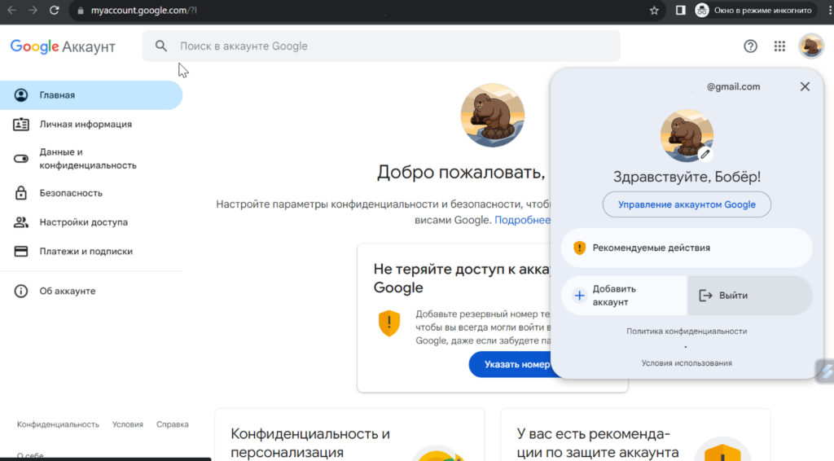Open Данные и конфиденциальность section

[91, 159]
